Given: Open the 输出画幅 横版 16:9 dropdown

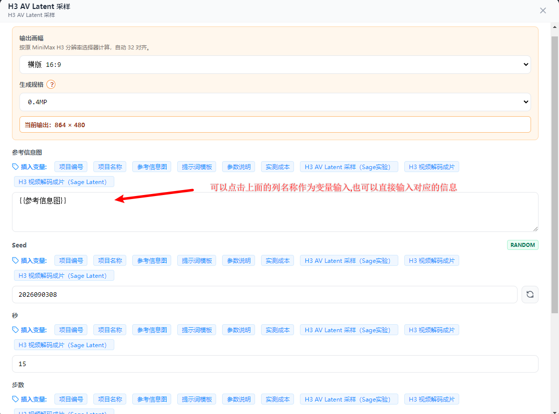Looking at the screenshot, I should [x=275, y=64].
